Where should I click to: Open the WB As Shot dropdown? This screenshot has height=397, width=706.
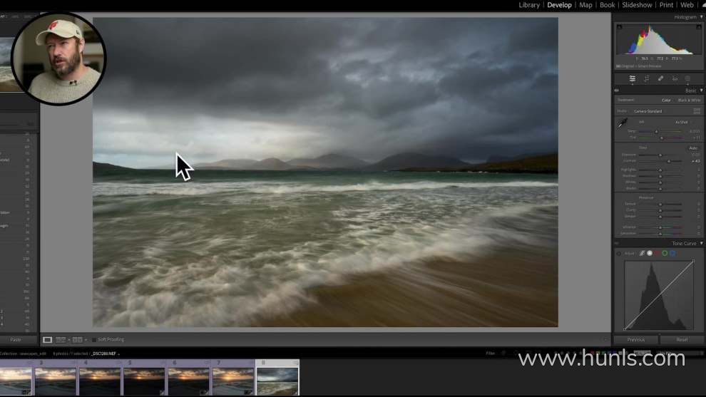(x=682, y=122)
